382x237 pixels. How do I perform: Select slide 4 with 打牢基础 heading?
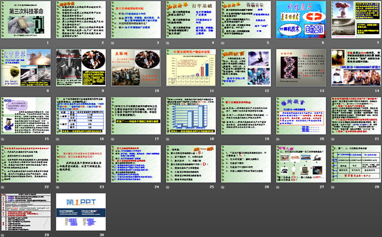pyautogui.click(x=191, y=20)
